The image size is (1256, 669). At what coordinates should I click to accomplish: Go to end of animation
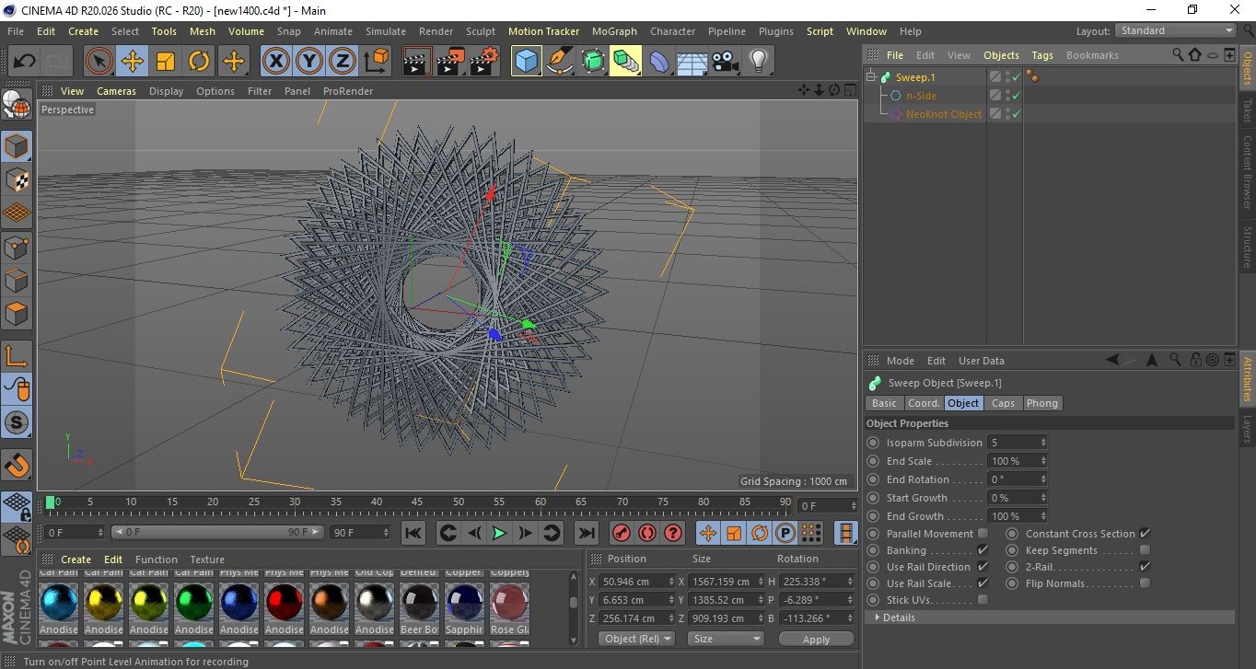coord(586,533)
